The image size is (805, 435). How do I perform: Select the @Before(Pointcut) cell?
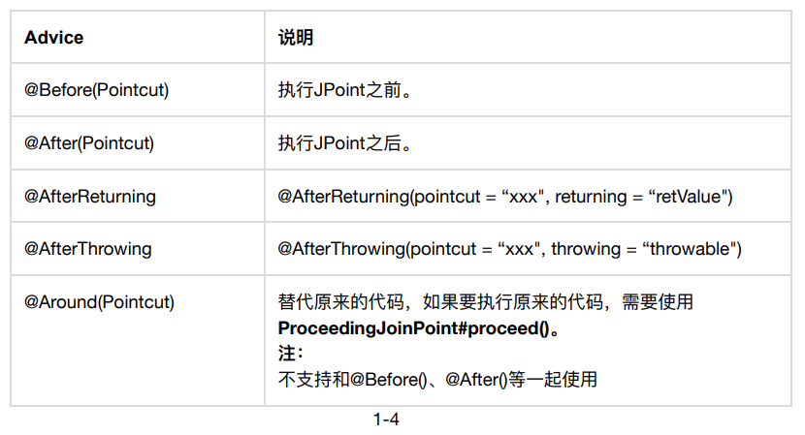point(97,90)
